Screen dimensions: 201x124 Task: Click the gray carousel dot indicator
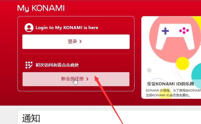coord(149,70)
